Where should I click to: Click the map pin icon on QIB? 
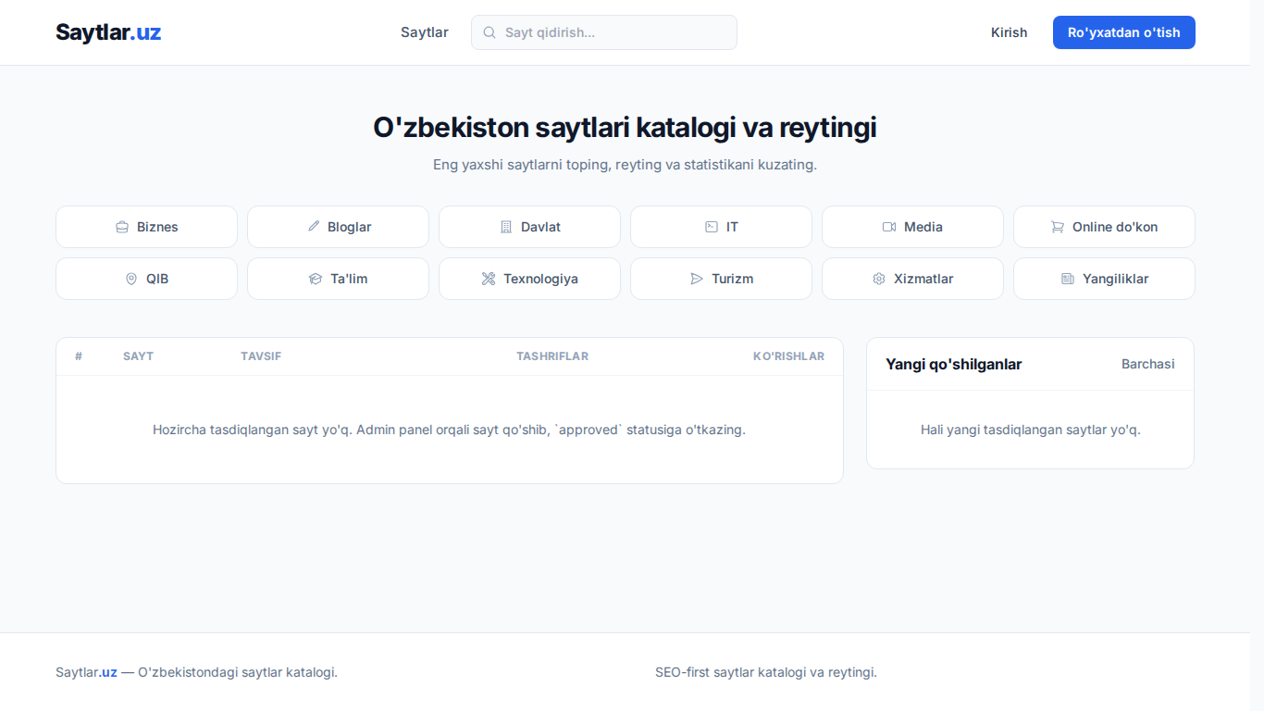pos(131,279)
